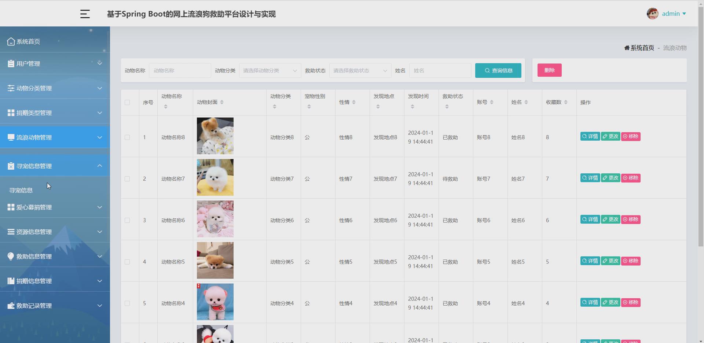
Task: Sort by 收藏数 column arrows
Action: tap(566, 102)
